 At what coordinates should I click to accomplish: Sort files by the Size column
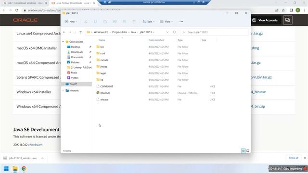(204, 40)
